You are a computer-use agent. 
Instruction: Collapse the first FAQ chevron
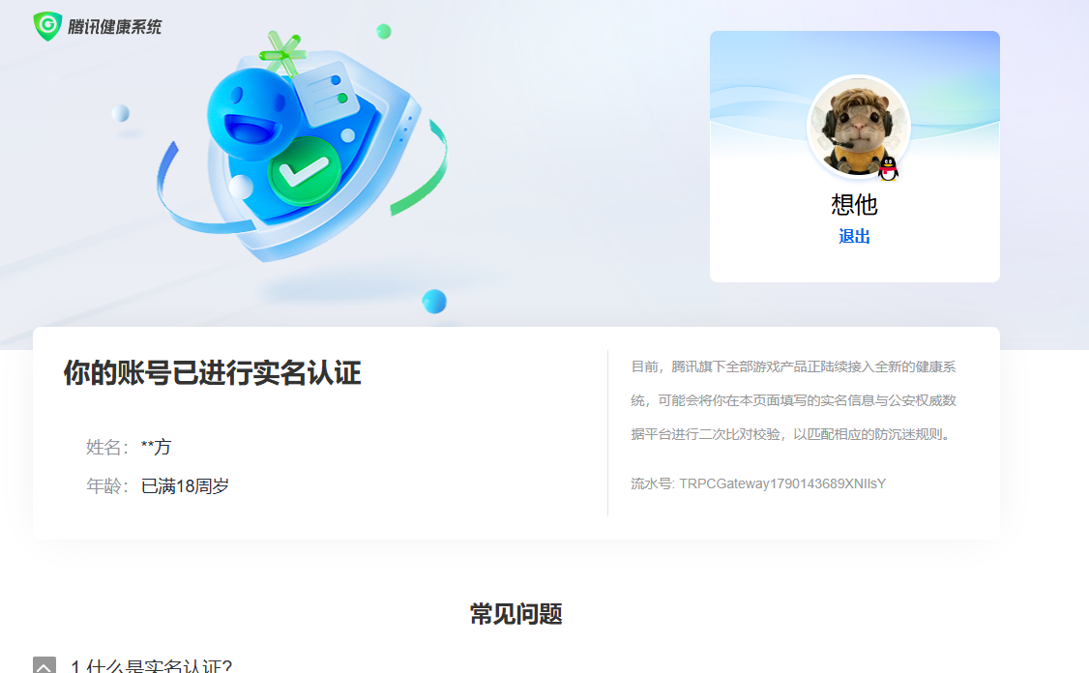click(44, 665)
